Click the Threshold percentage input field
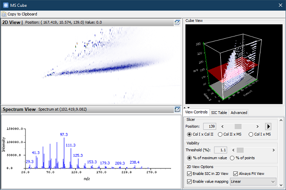286x190 pixels. pos(221,149)
